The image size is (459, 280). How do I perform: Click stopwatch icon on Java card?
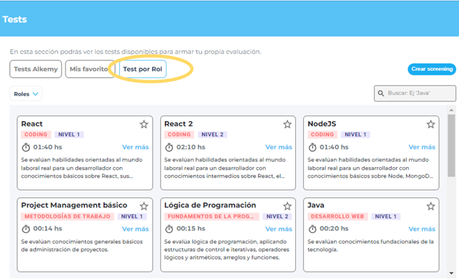click(x=313, y=229)
